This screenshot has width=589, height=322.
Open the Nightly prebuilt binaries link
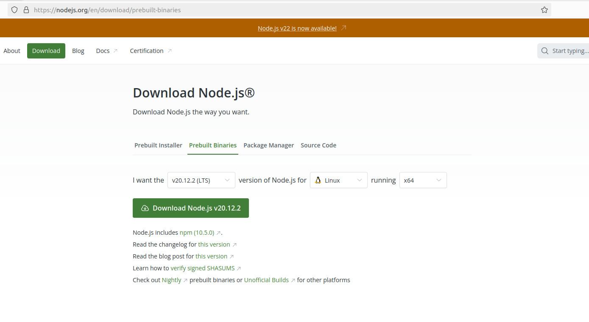[172, 280]
